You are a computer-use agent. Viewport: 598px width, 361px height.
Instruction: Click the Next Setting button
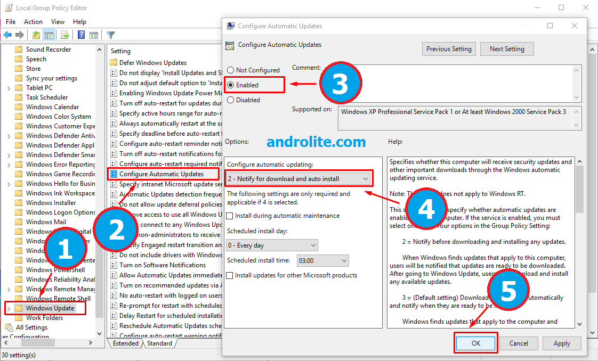[507, 48]
